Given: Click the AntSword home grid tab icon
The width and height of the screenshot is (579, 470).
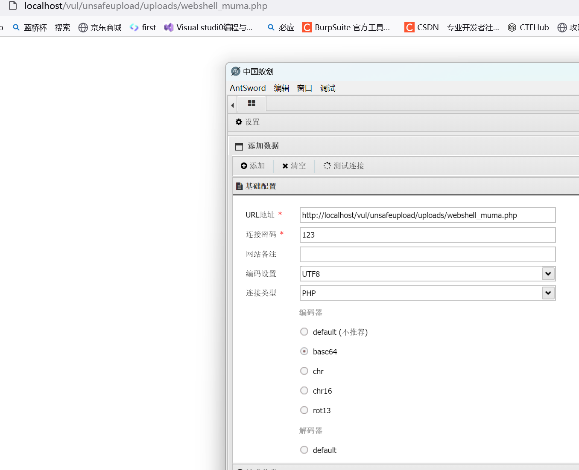Looking at the screenshot, I should [251, 104].
